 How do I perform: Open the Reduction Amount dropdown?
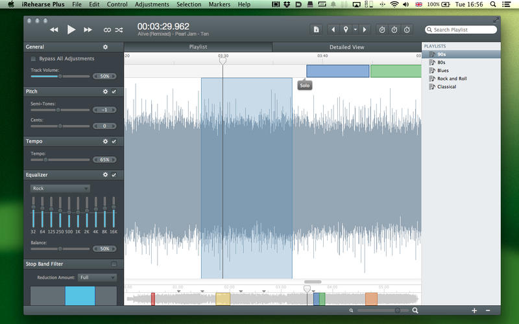coord(97,277)
